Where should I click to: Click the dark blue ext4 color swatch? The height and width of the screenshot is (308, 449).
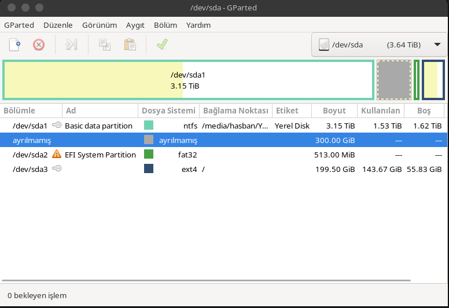[149, 168]
